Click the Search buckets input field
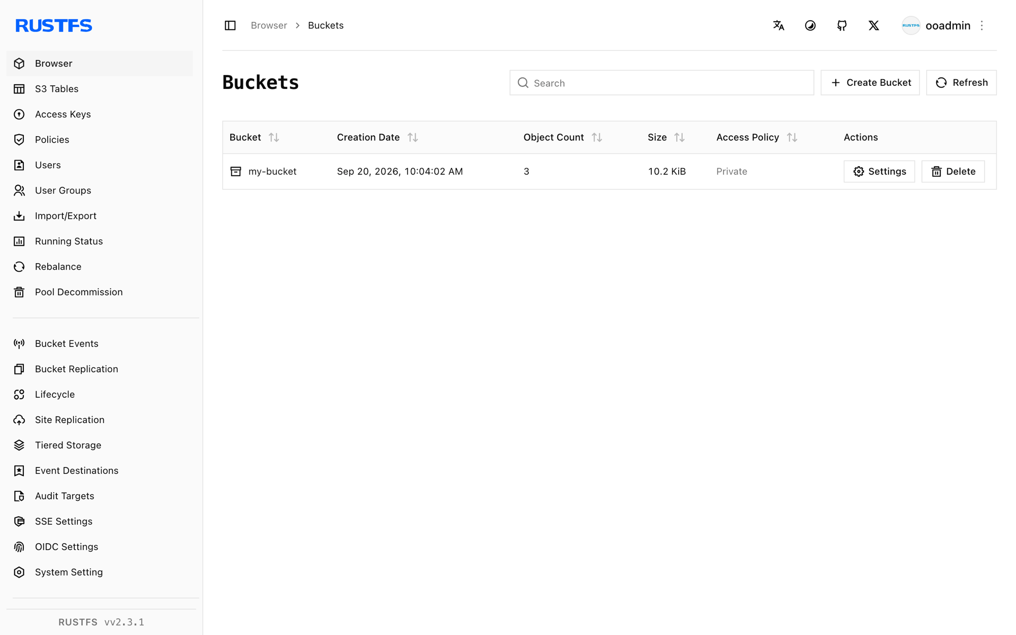 (x=661, y=83)
